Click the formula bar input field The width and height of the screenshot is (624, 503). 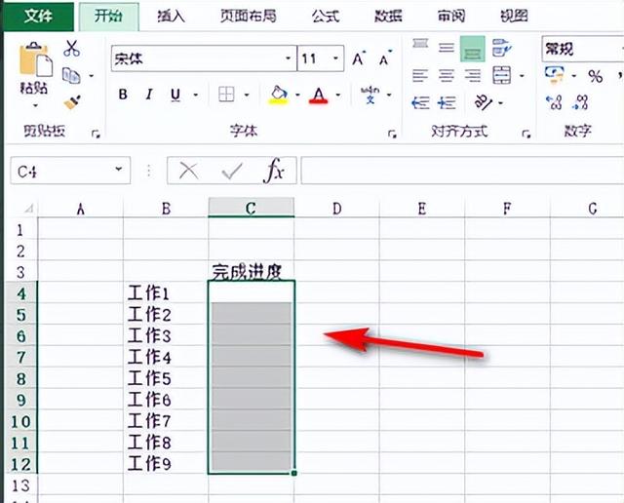[x=462, y=171]
